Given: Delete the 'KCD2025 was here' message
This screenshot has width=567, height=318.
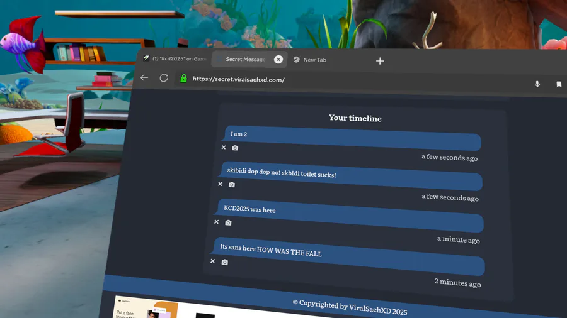Looking at the screenshot, I should 216,222.
